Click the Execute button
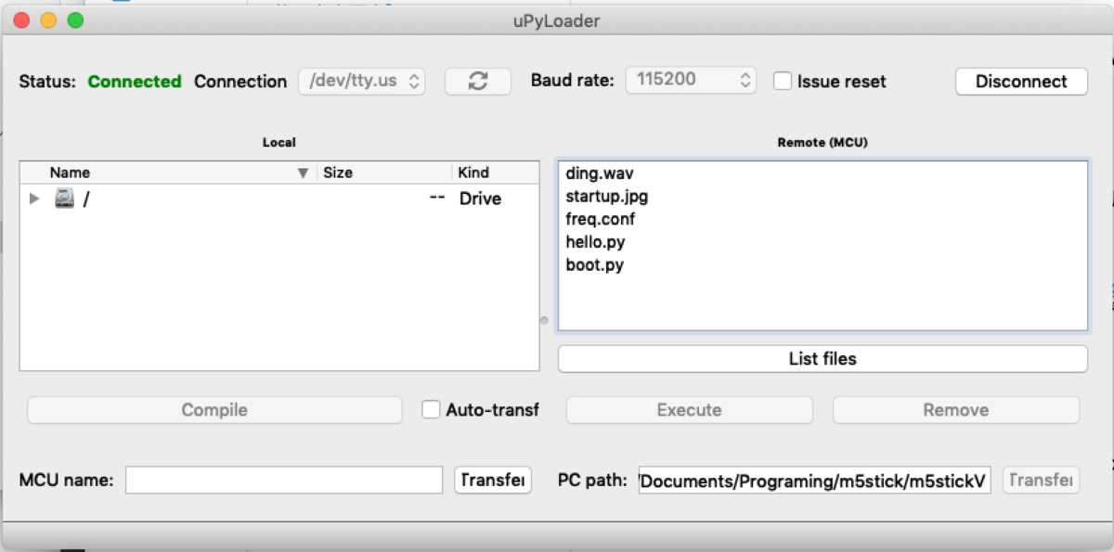 click(689, 410)
